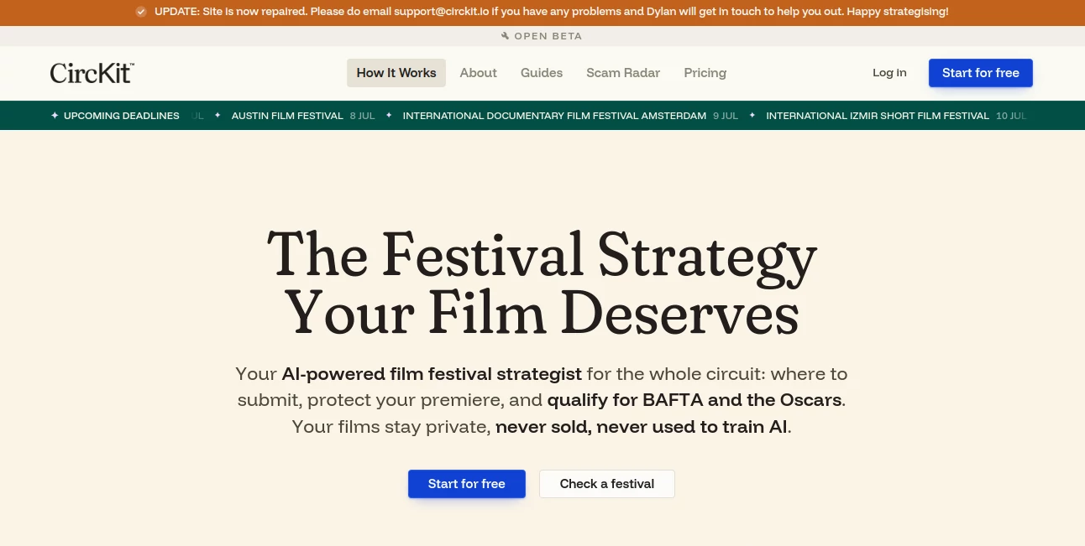Open Scam Radar from the navigation

[x=623, y=73]
